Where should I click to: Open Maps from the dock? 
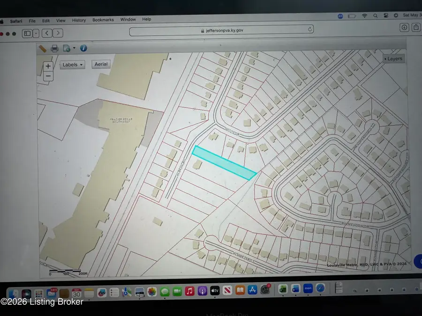[x=127, y=292]
